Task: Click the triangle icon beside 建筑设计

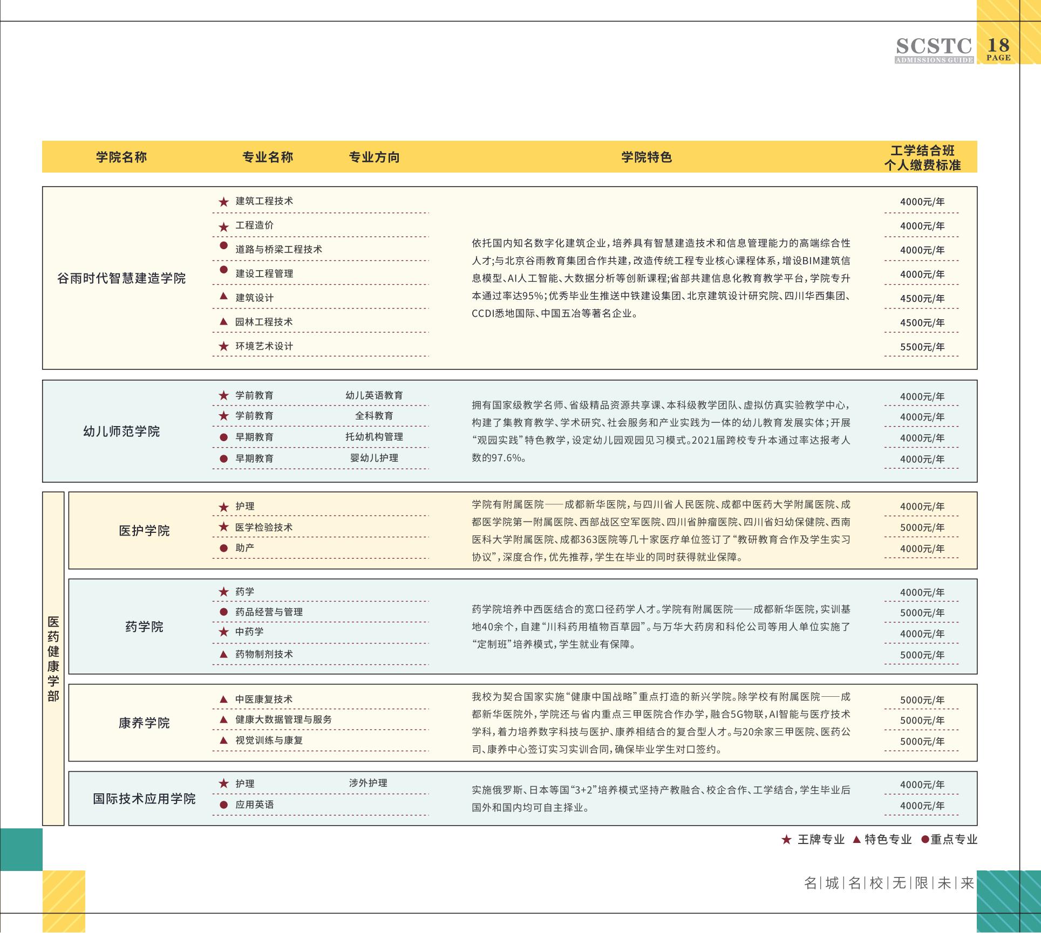Action: [223, 296]
